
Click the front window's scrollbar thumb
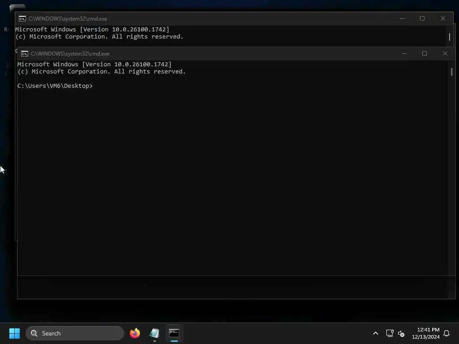click(x=452, y=72)
